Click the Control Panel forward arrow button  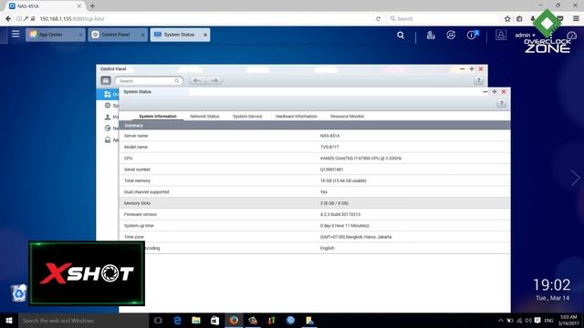214,80
